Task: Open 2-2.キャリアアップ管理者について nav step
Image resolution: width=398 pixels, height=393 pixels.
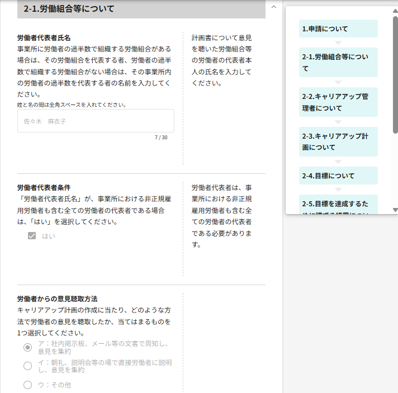Action: (338, 102)
